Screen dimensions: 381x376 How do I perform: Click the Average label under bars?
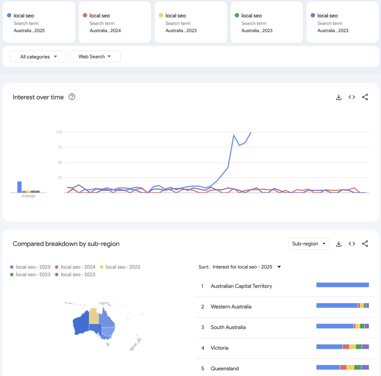click(x=29, y=196)
